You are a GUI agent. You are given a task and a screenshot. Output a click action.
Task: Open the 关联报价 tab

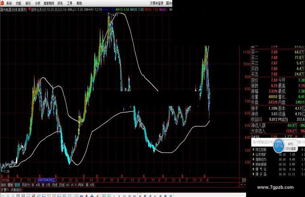click(x=16, y=190)
